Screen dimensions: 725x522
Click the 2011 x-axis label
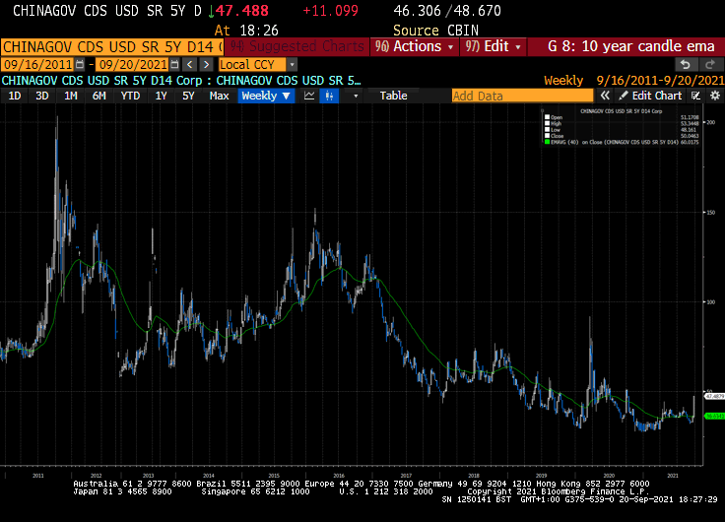38,476
